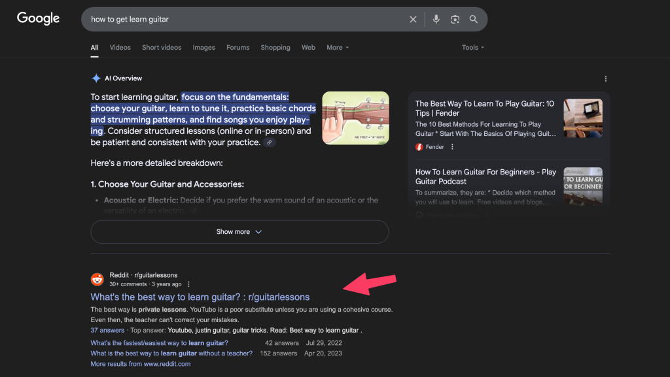Click the Google logo
The width and height of the screenshot is (670, 377).
pos(38,19)
